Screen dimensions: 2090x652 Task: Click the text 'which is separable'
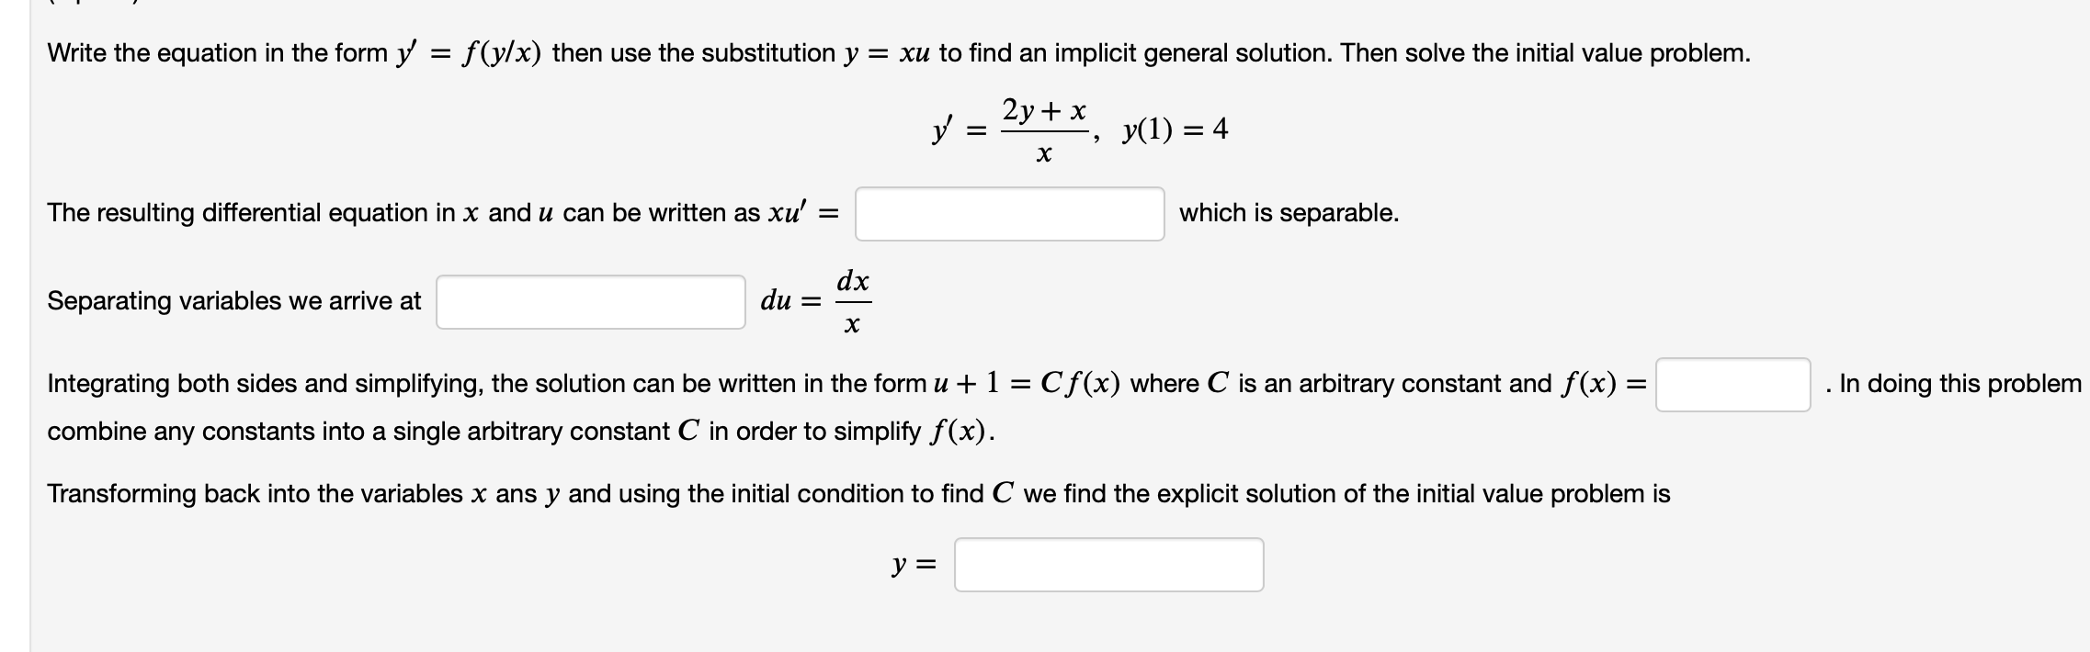pyautogui.click(x=1289, y=215)
